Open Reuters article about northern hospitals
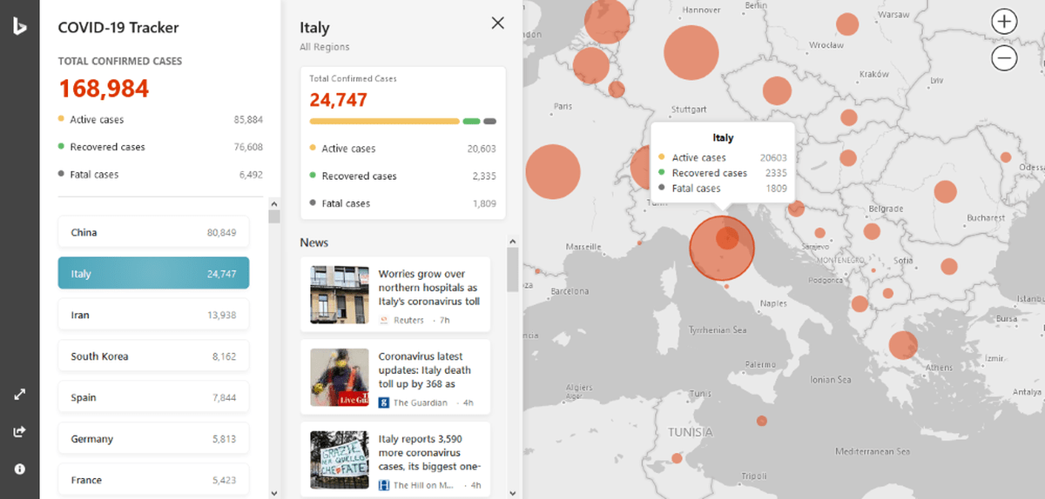The height and width of the screenshot is (499, 1045). click(428, 288)
